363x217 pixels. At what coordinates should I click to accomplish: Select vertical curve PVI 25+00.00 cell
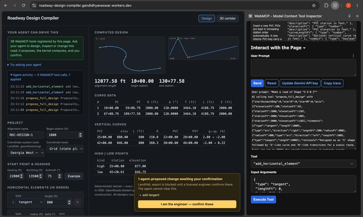point(104,137)
